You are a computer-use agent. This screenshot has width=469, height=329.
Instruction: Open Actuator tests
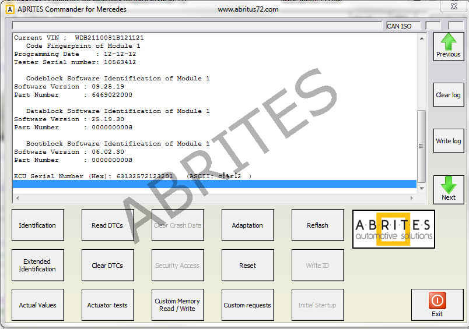[108, 305]
